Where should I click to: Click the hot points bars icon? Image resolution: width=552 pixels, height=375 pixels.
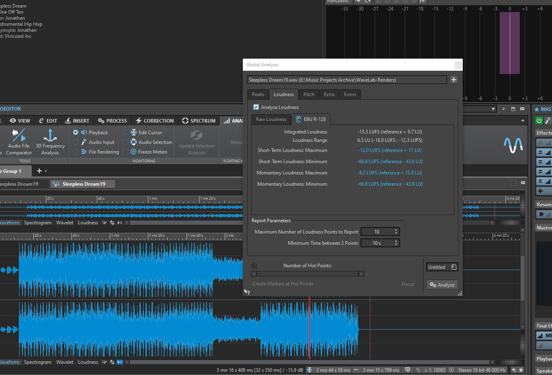(254, 265)
